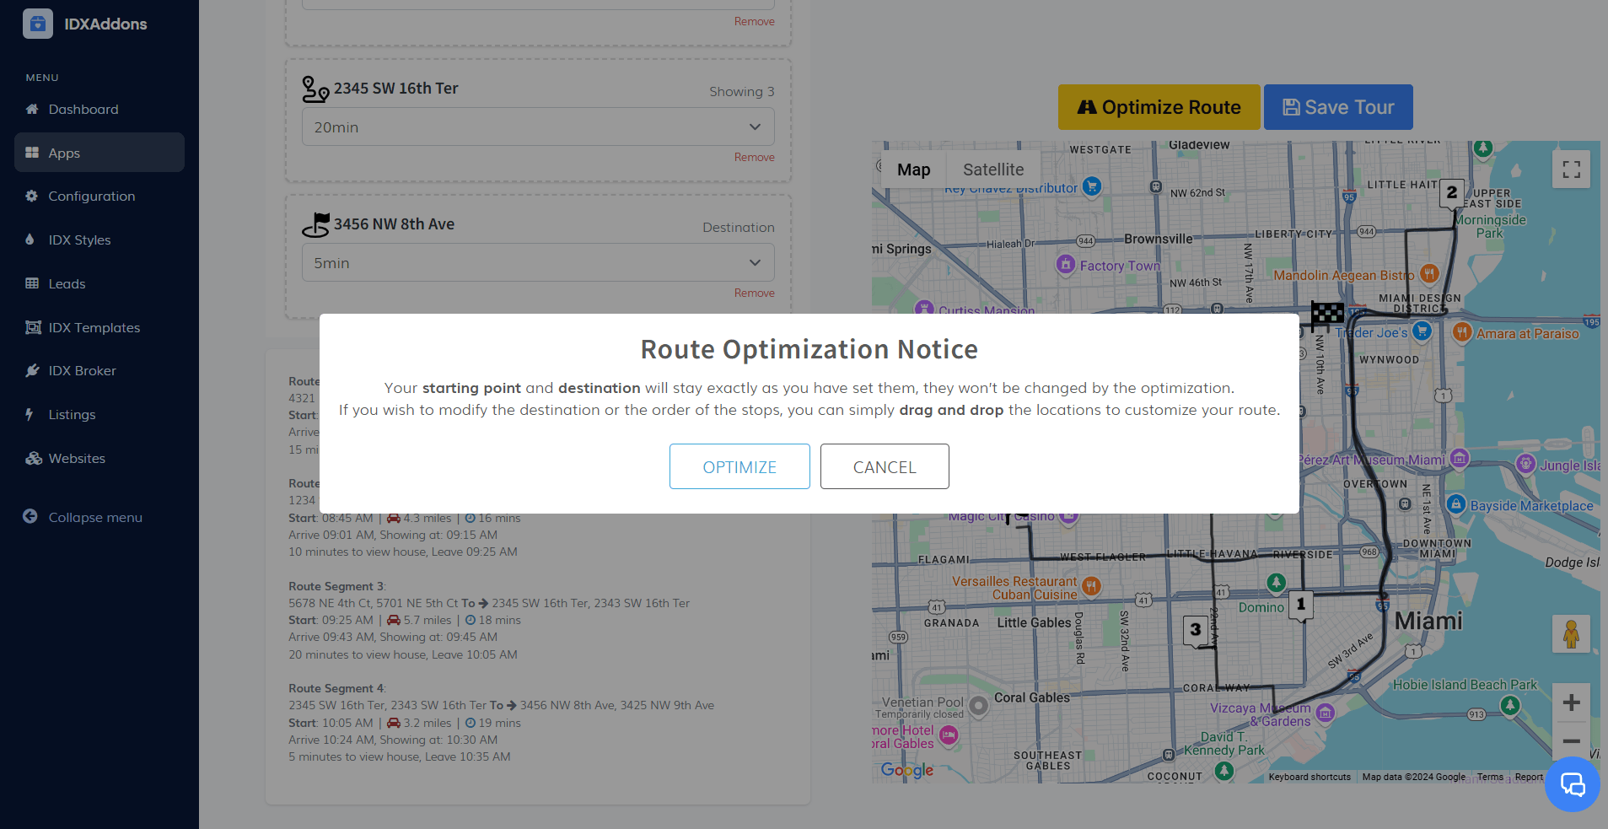Click the Street View pegman icon
The image size is (1608, 829).
tap(1571, 633)
